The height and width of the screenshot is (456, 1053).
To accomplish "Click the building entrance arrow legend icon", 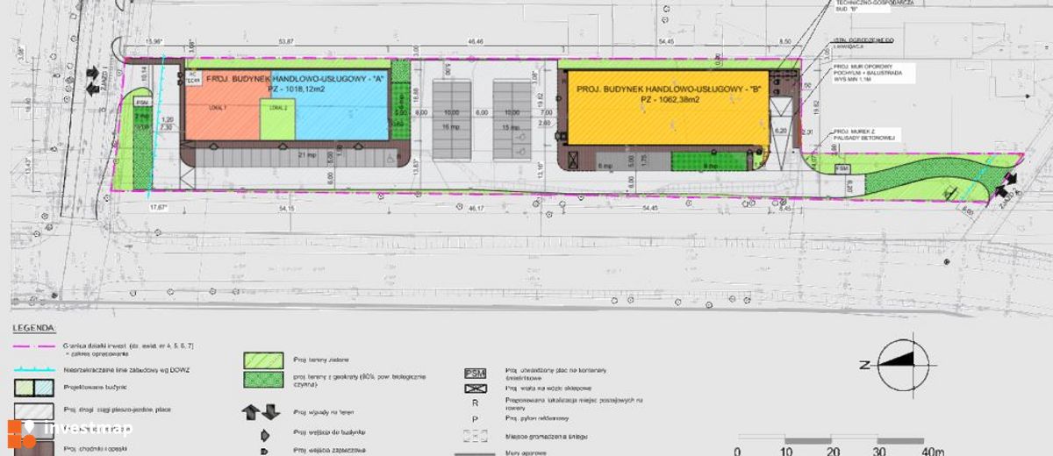I will point(262,432).
